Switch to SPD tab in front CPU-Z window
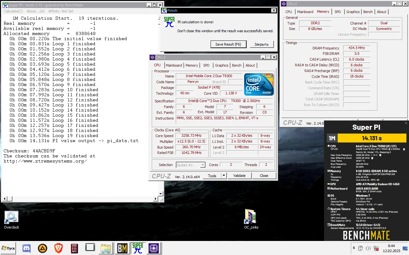The width and height of the screenshot is (409, 255). (x=206, y=65)
